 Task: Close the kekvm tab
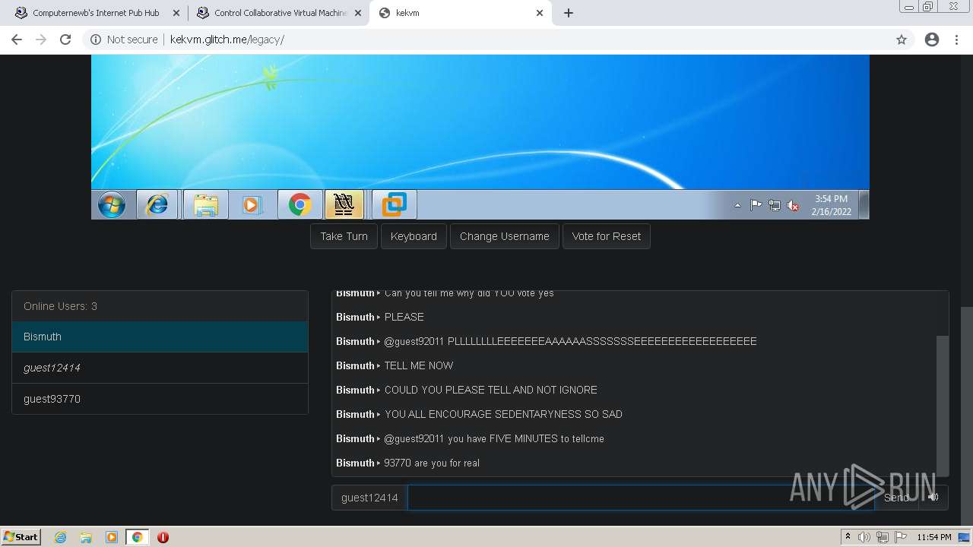pos(540,13)
